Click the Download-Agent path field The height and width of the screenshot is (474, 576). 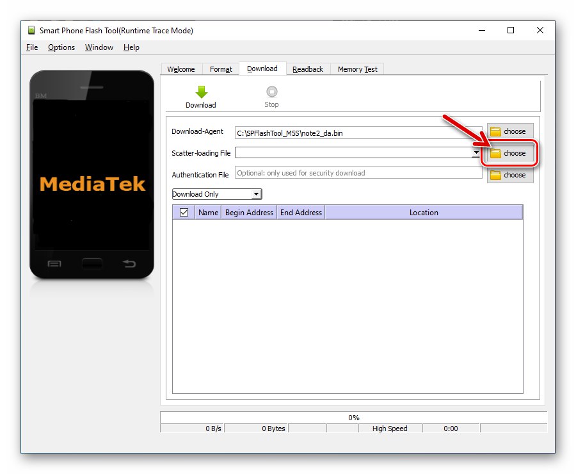(358, 133)
